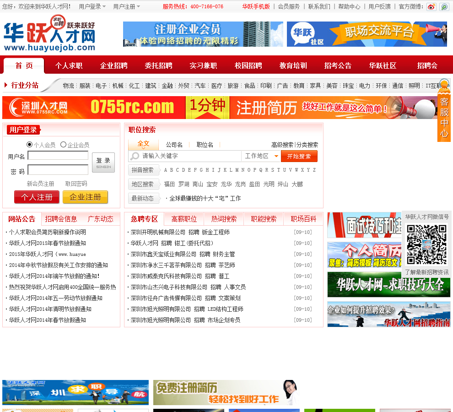Open news 全球最赚钱的十大"宅"工作
The height and width of the screenshot is (412, 453).
[205, 198]
